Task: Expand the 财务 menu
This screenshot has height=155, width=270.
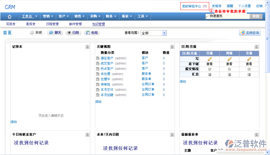Action: point(111,16)
